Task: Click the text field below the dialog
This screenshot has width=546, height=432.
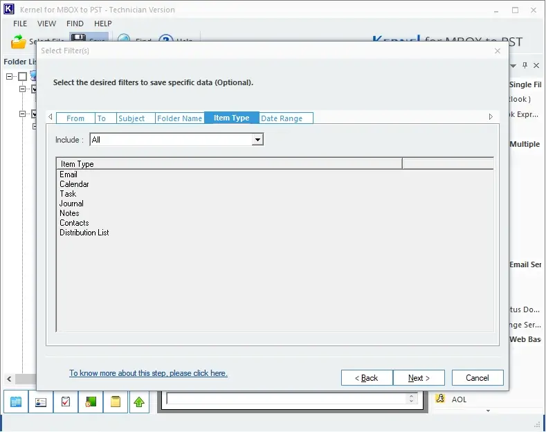Action: click(286, 399)
